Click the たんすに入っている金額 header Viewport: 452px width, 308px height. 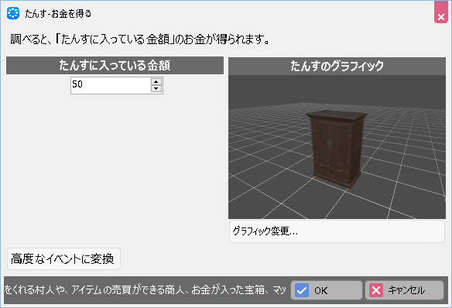115,66
